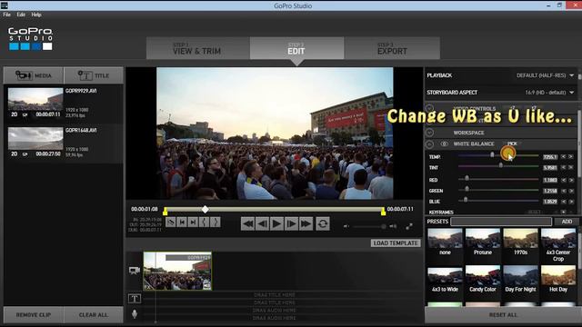The image size is (582, 327).
Task: Go to Step 3 Export tab
Action: pos(392,48)
